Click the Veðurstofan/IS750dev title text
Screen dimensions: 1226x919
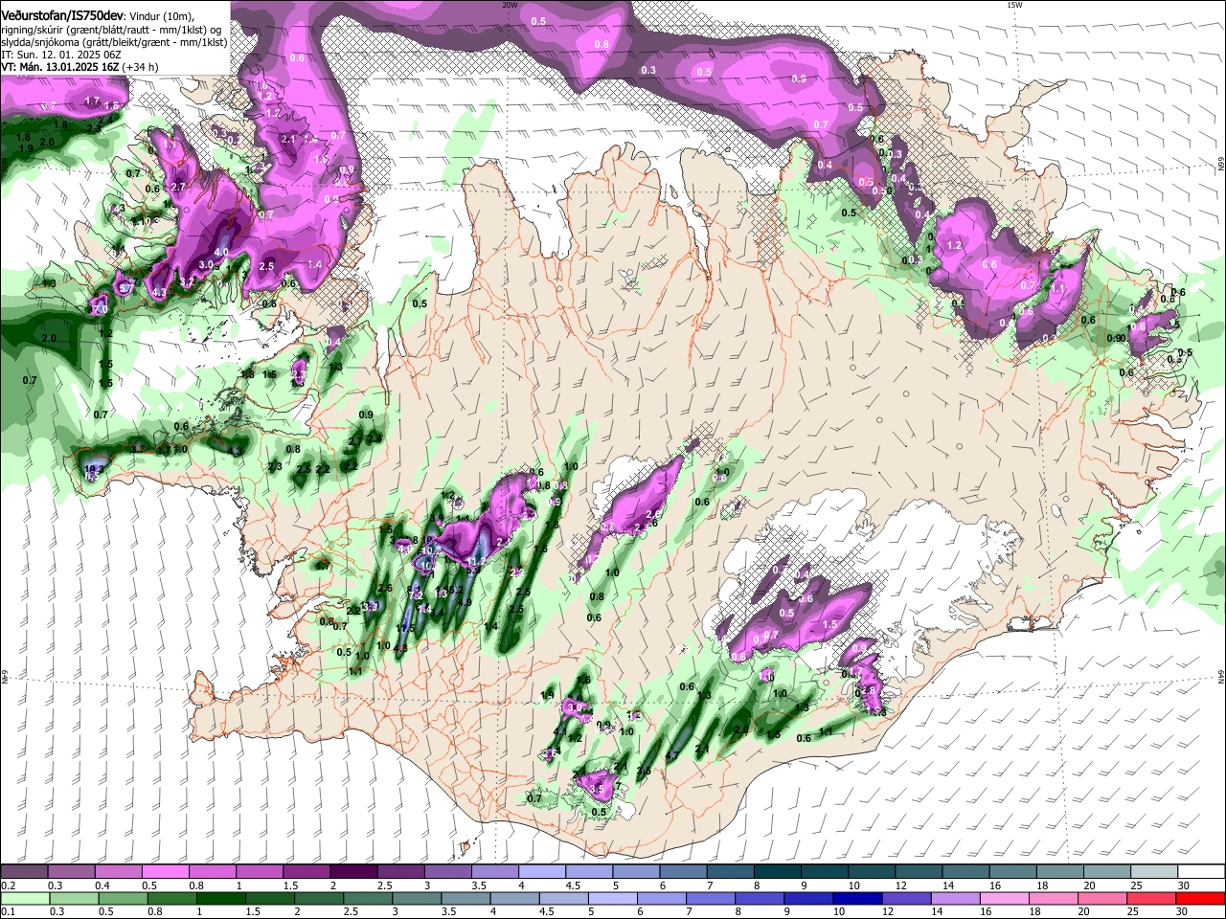click(x=62, y=15)
